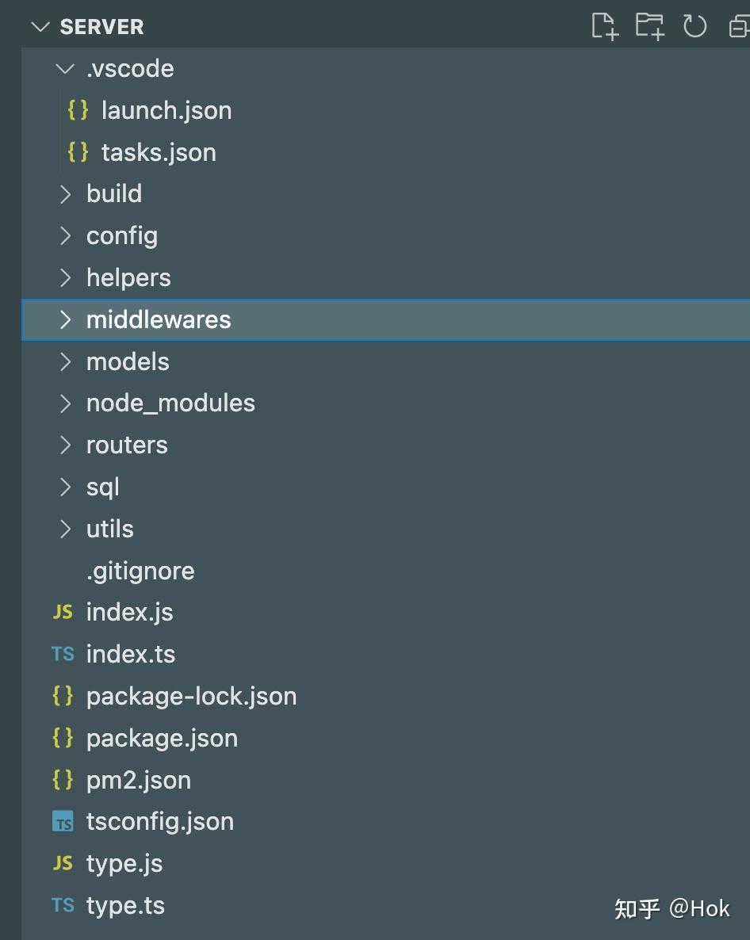Image resolution: width=750 pixels, height=940 pixels.
Task: Expand the node_modules folder chevron
Action: (66, 403)
